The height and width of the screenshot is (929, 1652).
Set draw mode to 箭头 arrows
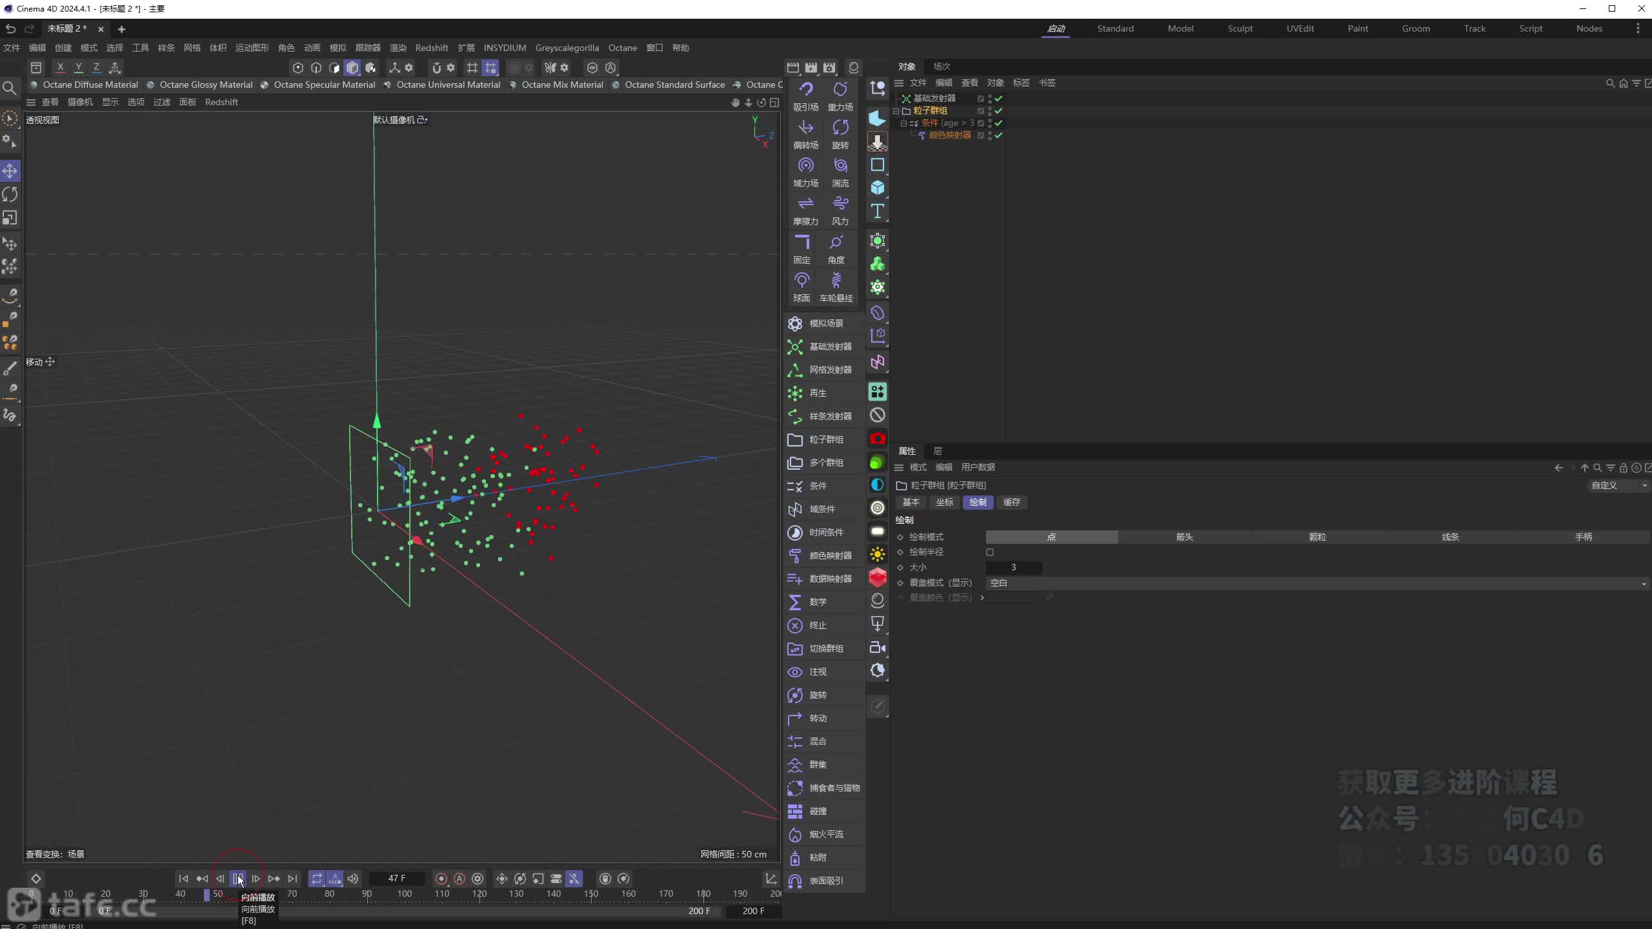(1184, 537)
